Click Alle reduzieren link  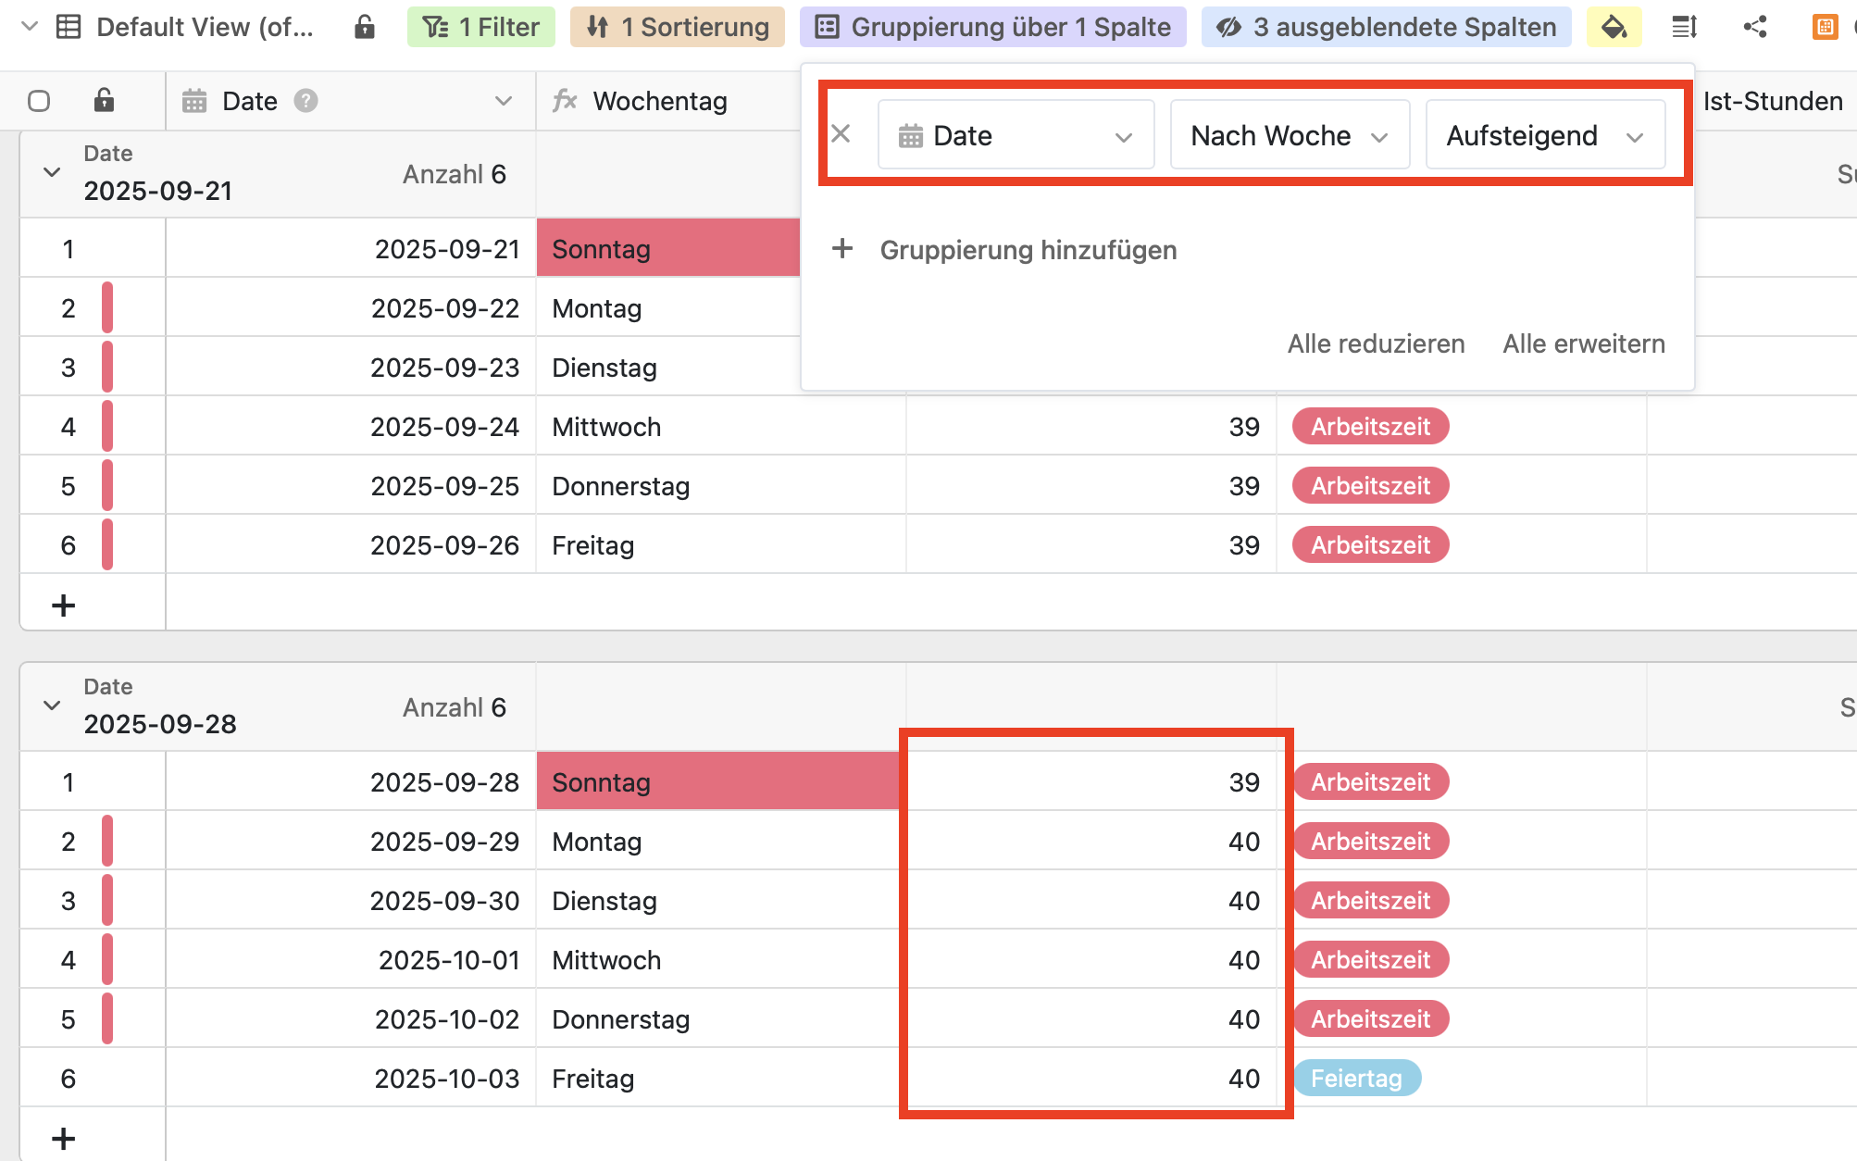click(1376, 343)
